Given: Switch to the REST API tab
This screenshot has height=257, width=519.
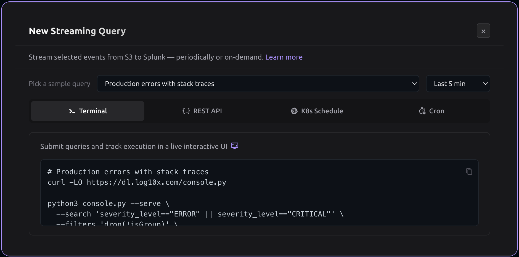Looking at the screenshot, I should pyautogui.click(x=207, y=111).
